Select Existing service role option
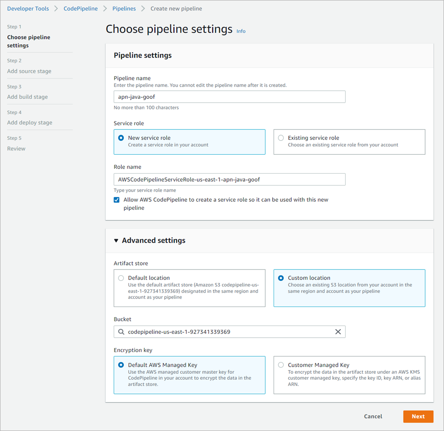Image resolution: width=444 pixels, height=431 pixels. click(x=281, y=138)
